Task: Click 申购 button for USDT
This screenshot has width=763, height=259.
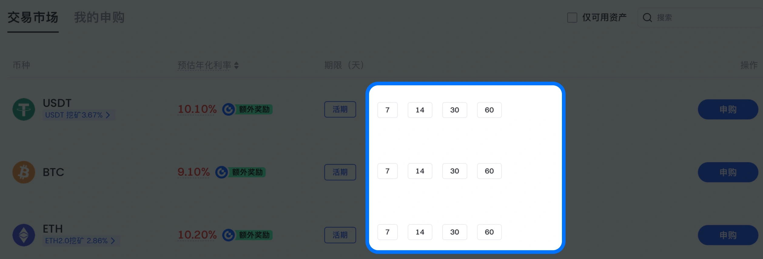Action: pos(728,110)
